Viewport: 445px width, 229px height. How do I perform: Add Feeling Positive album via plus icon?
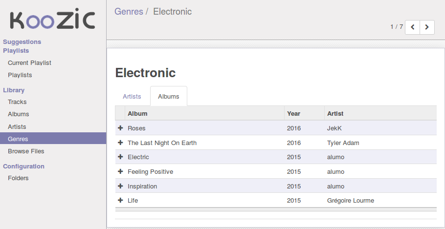120,171
